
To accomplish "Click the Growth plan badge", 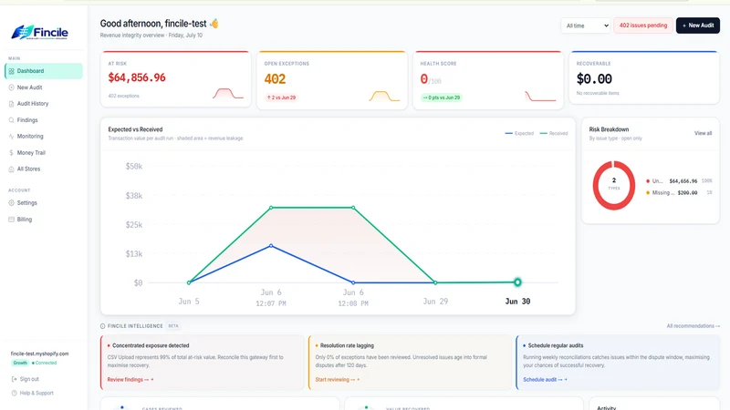I will pos(20,363).
